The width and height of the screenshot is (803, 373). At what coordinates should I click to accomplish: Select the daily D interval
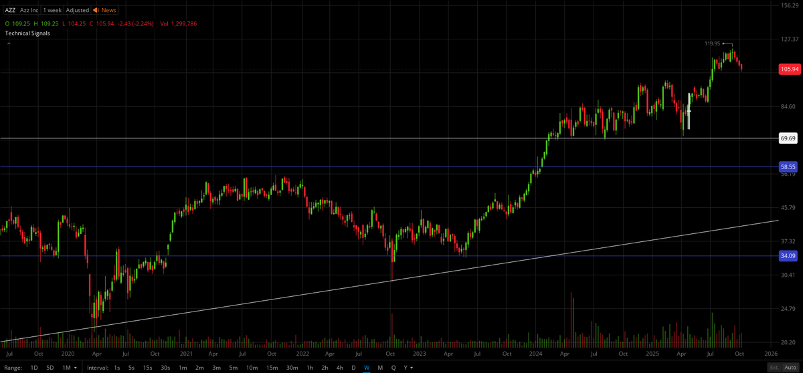pyautogui.click(x=353, y=368)
